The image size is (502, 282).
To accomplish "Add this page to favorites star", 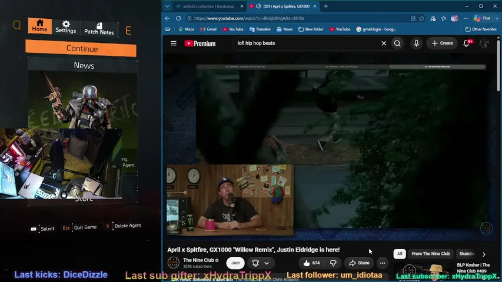I will (x=422, y=18).
